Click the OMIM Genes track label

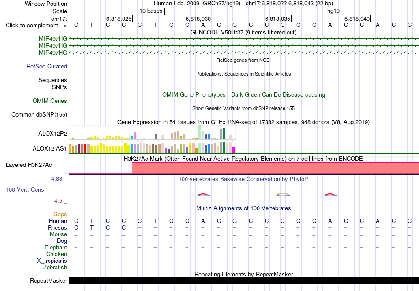click(50, 101)
